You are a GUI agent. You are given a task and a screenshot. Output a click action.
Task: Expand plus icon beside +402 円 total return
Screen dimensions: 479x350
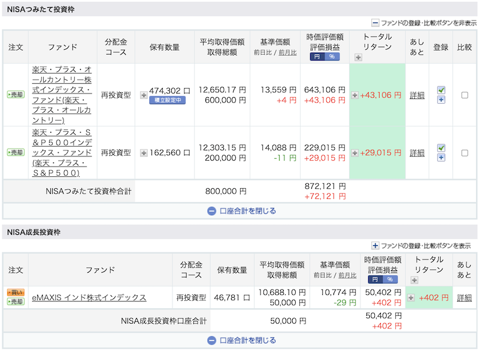[x=411, y=297]
